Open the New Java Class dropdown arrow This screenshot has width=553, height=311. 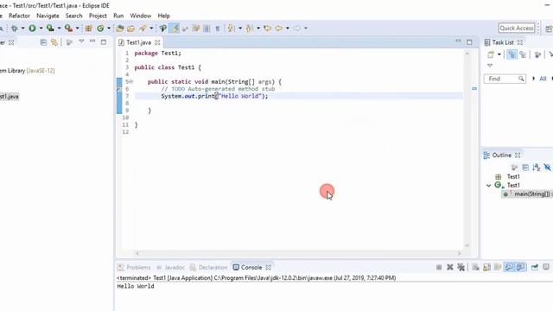pos(109,29)
